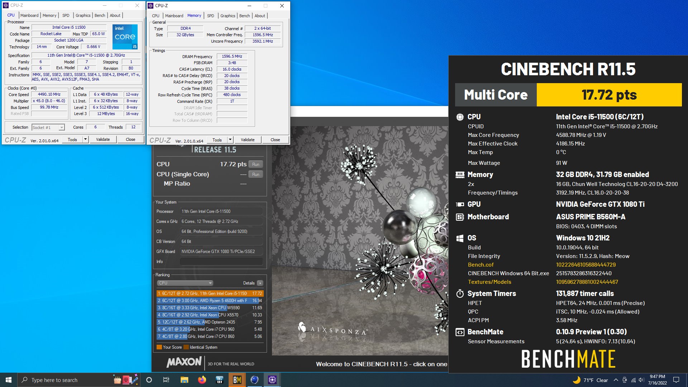The height and width of the screenshot is (387, 688).
Task: Open About tab in right CPU-Z window
Action: [x=260, y=16]
